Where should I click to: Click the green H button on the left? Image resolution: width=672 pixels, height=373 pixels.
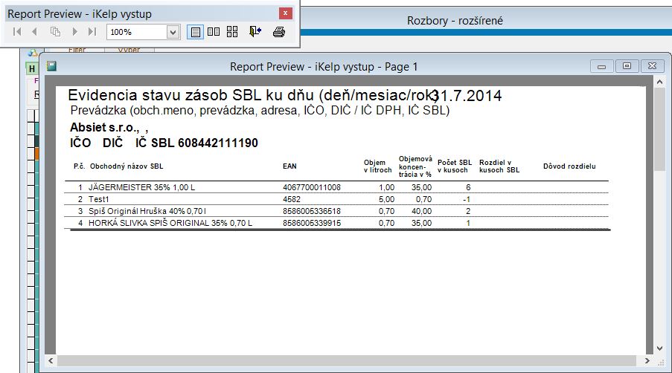[32, 68]
